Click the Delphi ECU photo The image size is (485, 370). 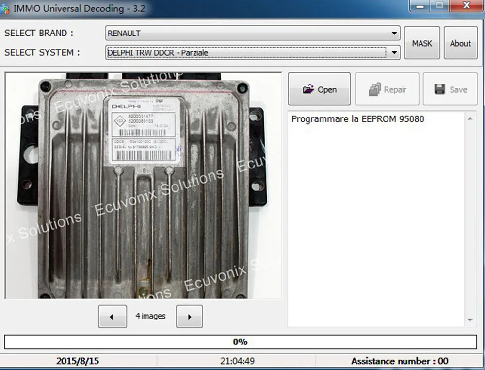pos(143,186)
